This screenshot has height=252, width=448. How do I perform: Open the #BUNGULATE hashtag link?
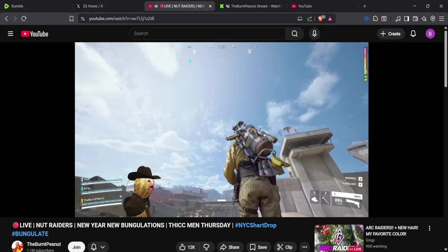(x=30, y=234)
